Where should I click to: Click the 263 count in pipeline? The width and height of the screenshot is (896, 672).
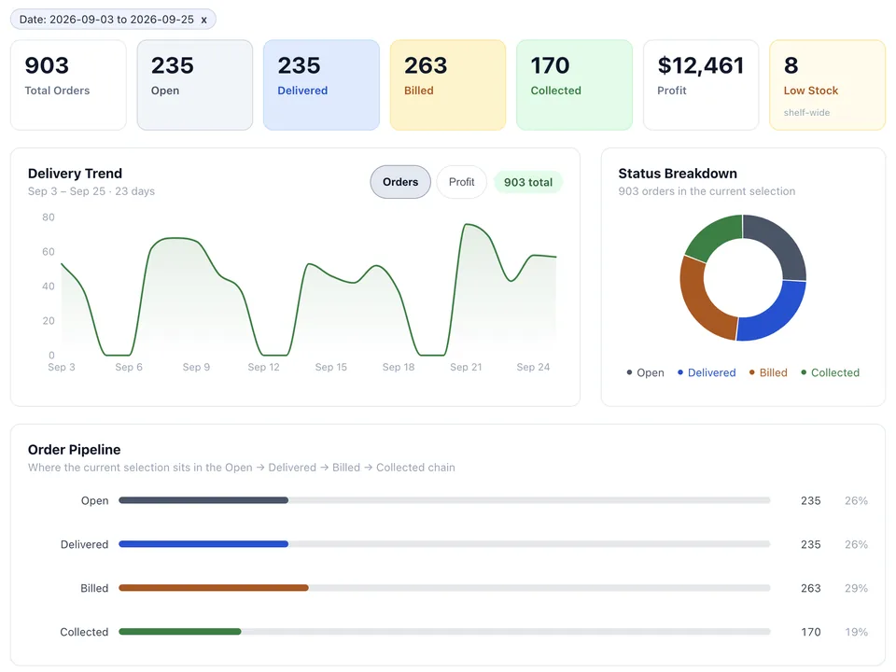810,588
